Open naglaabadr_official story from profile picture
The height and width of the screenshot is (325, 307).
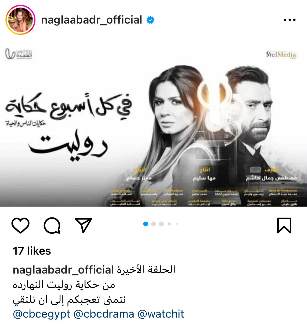click(x=21, y=20)
